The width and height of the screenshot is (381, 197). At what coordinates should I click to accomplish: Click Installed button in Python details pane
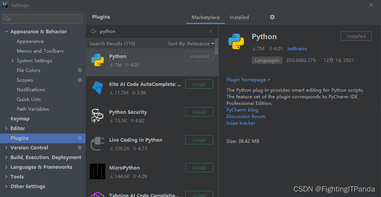(x=356, y=36)
